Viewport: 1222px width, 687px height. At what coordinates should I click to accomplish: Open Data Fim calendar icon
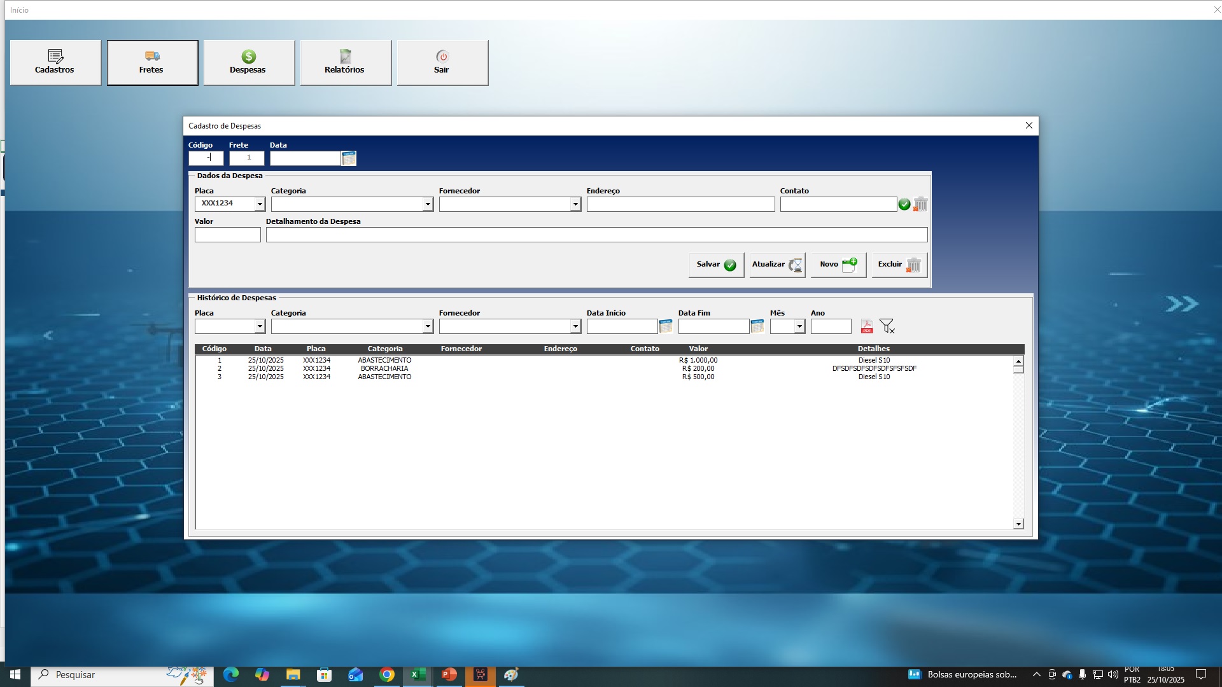click(757, 326)
